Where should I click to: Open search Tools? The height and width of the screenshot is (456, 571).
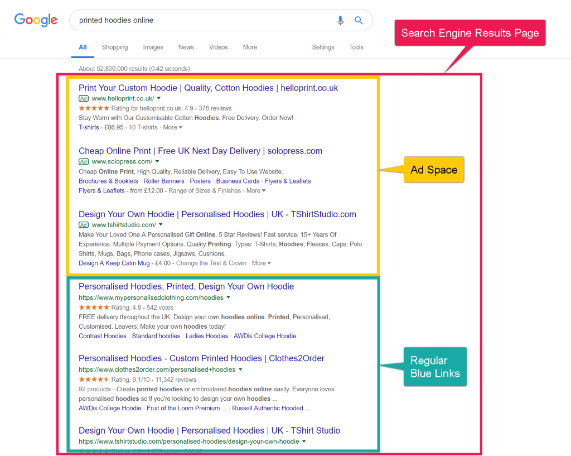tap(356, 47)
